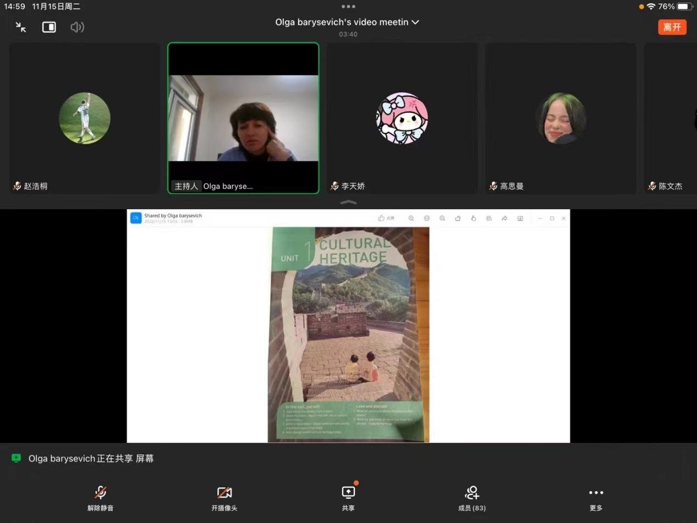Select Olga barysevich's host video tile
Screen dimensions: 697x523
243,118
